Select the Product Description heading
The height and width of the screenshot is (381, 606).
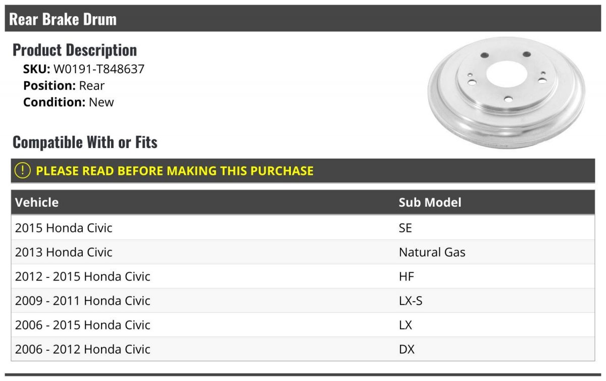point(75,50)
